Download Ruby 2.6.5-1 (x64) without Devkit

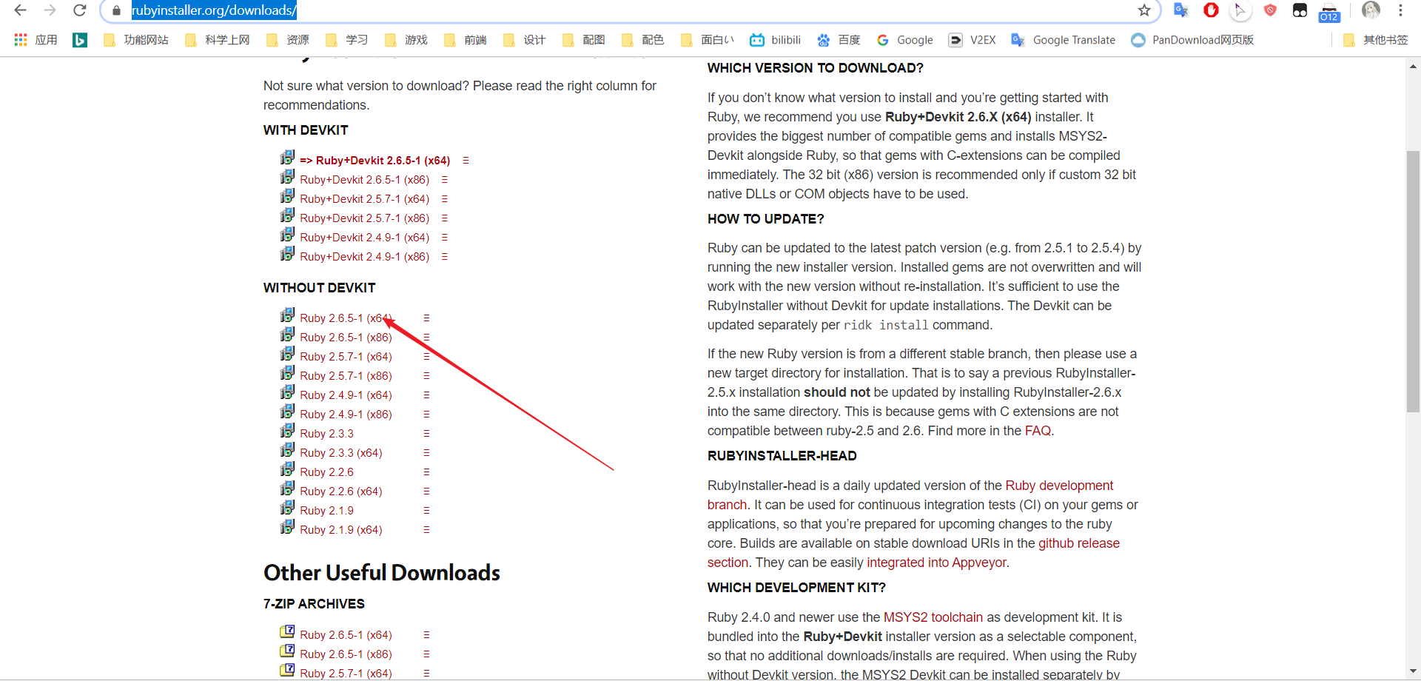point(346,318)
